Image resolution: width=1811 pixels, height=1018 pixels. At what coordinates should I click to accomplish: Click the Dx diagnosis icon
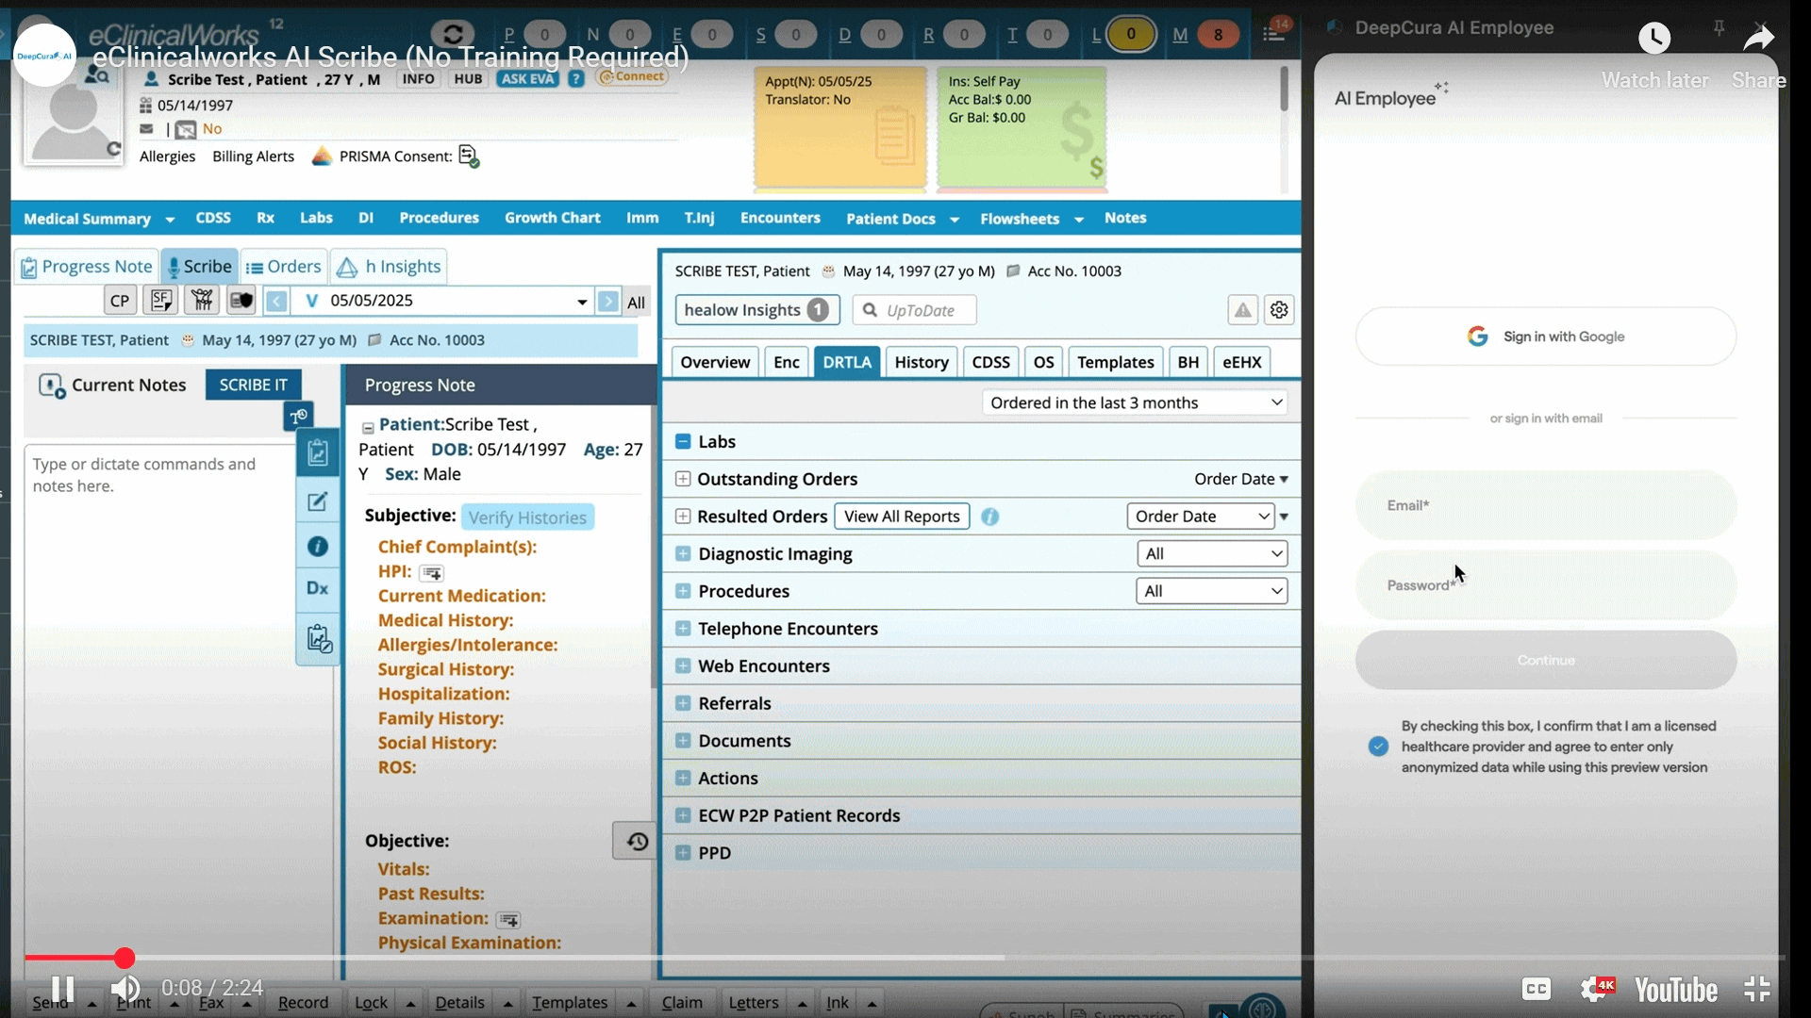[x=318, y=588]
